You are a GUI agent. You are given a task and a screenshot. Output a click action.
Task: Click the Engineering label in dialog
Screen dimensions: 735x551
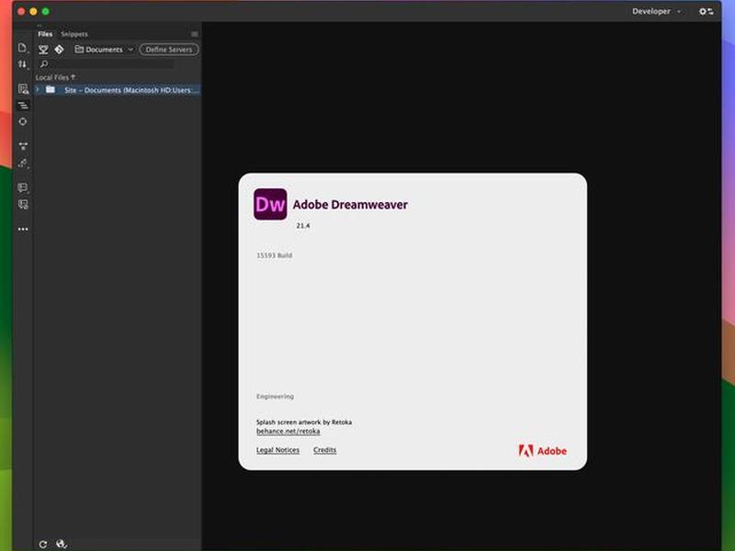point(275,397)
